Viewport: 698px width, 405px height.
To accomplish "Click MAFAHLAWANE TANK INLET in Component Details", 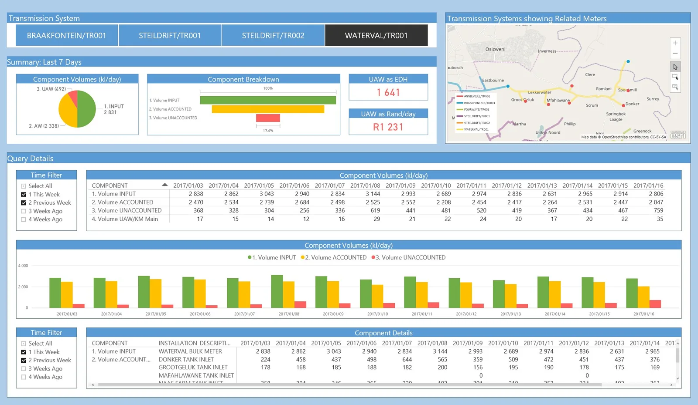I will coord(196,375).
